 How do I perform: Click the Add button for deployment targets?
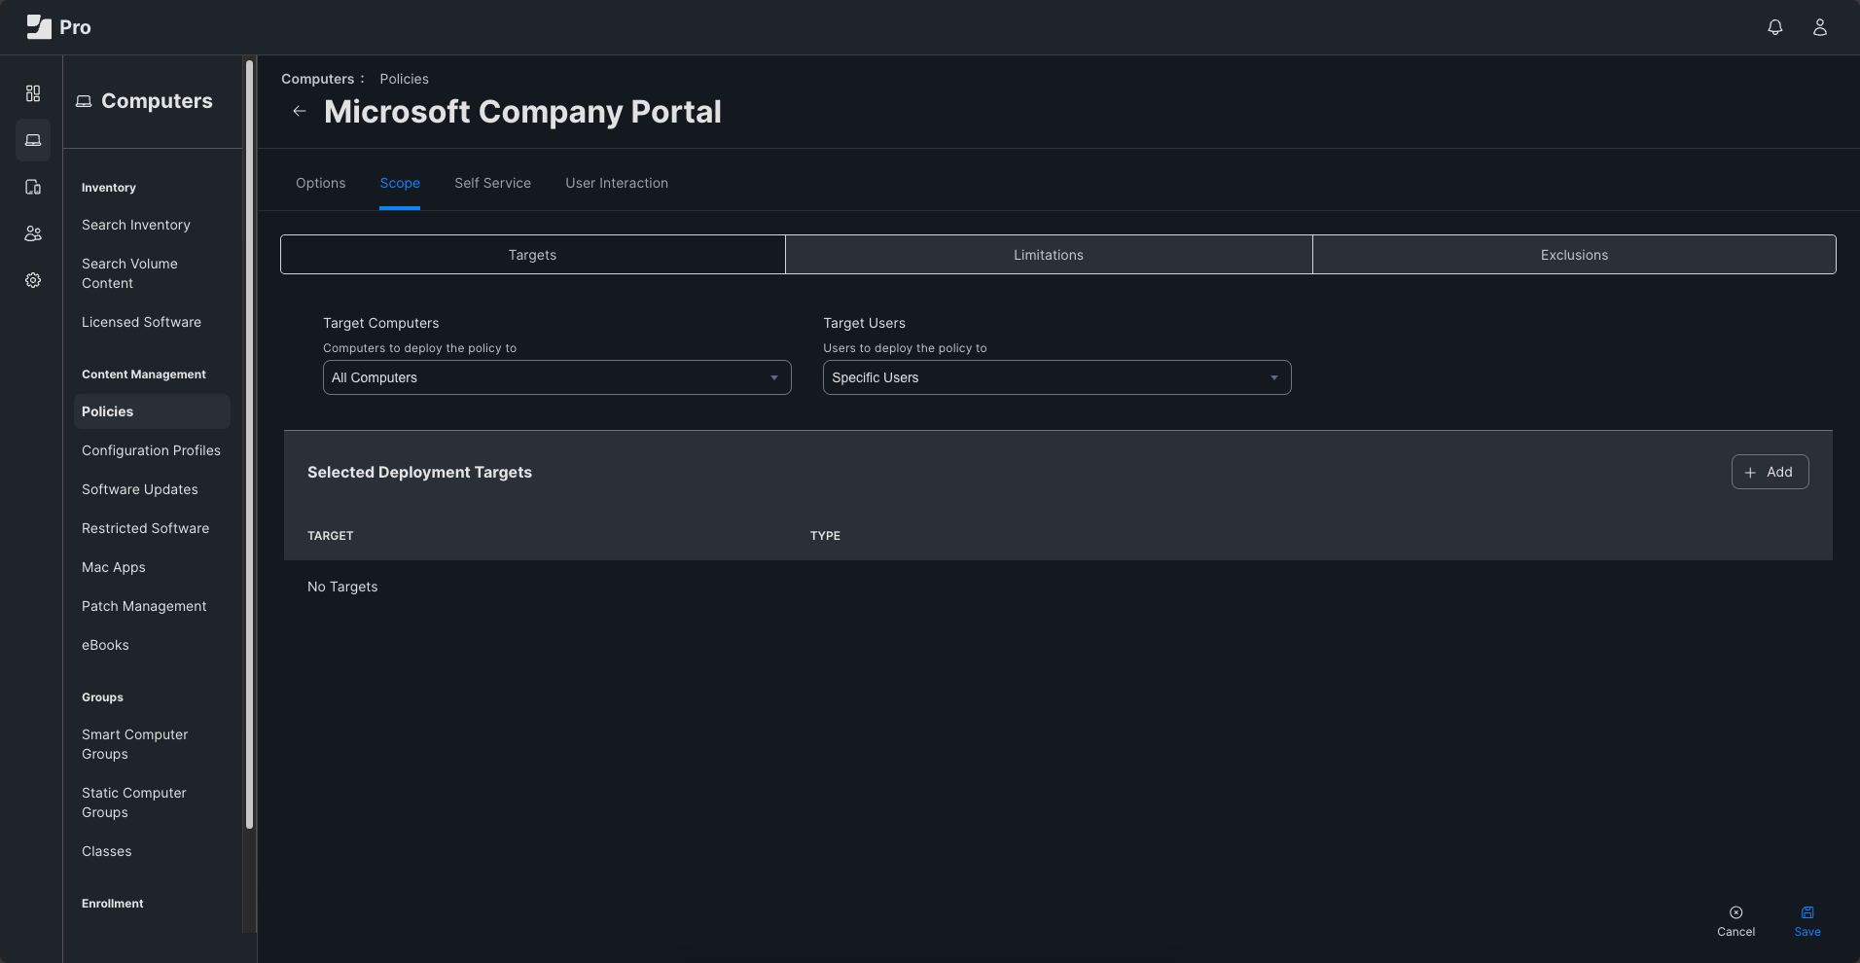point(1770,472)
